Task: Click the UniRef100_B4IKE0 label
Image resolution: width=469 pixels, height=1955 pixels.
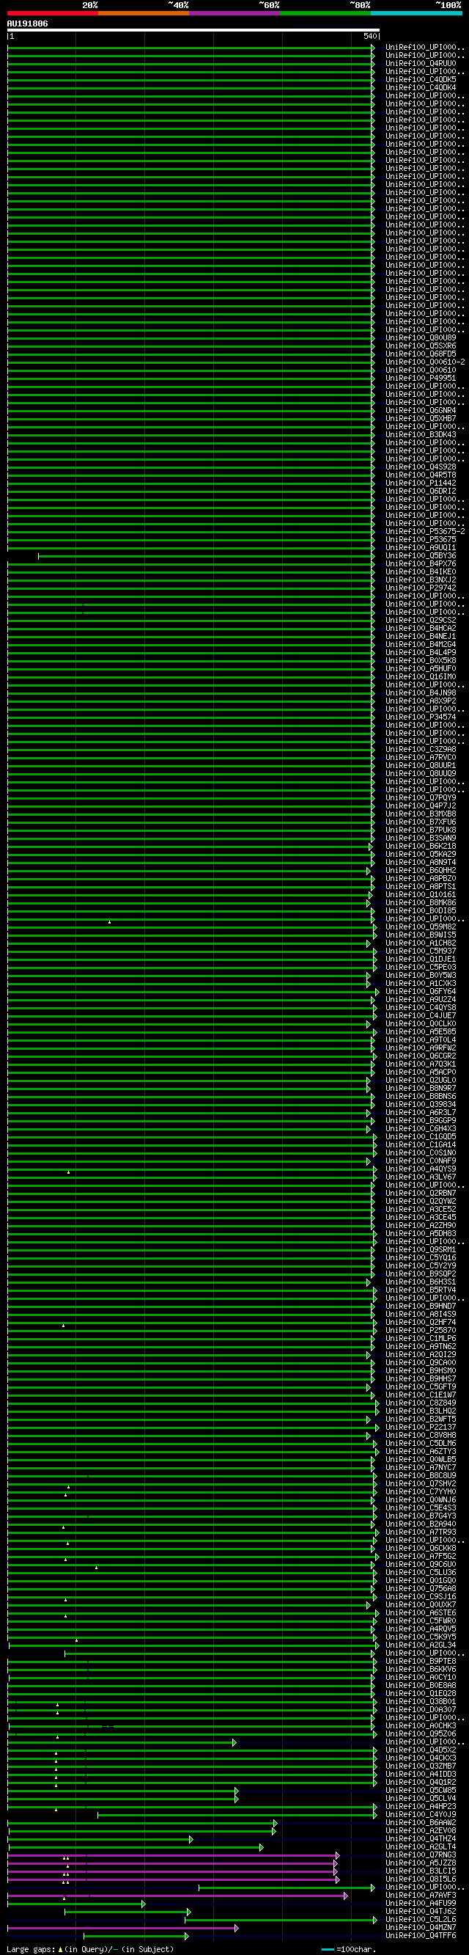Action: point(421,572)
